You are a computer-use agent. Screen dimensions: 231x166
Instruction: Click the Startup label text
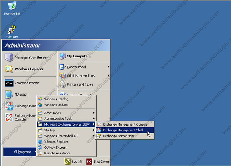[49, 130]
